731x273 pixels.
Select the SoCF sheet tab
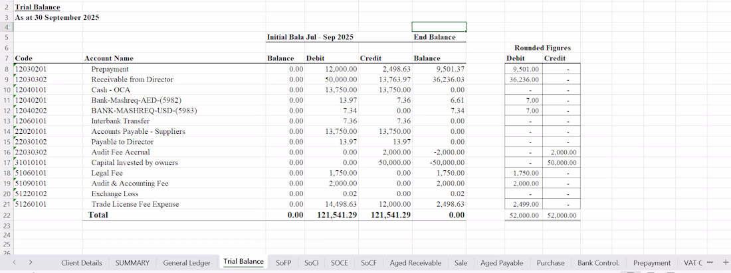[x=368, y=263]
